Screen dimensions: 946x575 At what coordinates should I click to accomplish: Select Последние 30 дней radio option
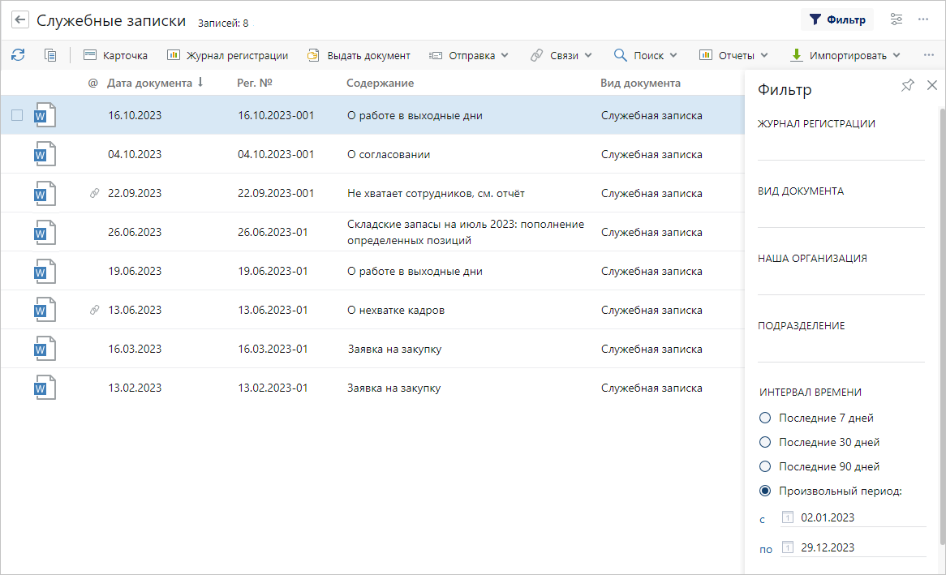(x=764, y=442)
